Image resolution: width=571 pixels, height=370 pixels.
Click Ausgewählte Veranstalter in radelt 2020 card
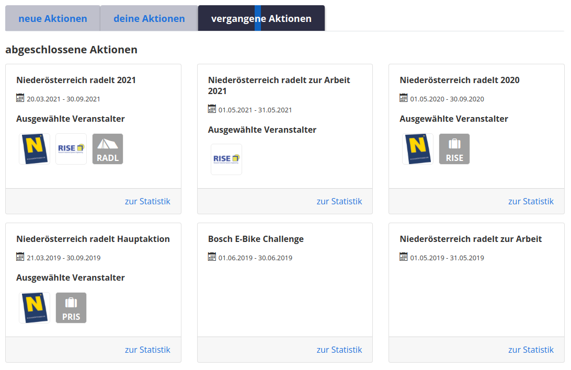pyautogui.click(x=454, y=119)
